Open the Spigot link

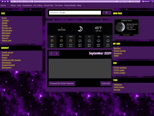coord(4,57)
